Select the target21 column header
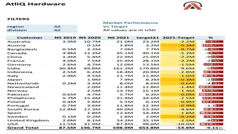Screen dimensions: 238x134 pyautogui.click(x=148, y=38)
